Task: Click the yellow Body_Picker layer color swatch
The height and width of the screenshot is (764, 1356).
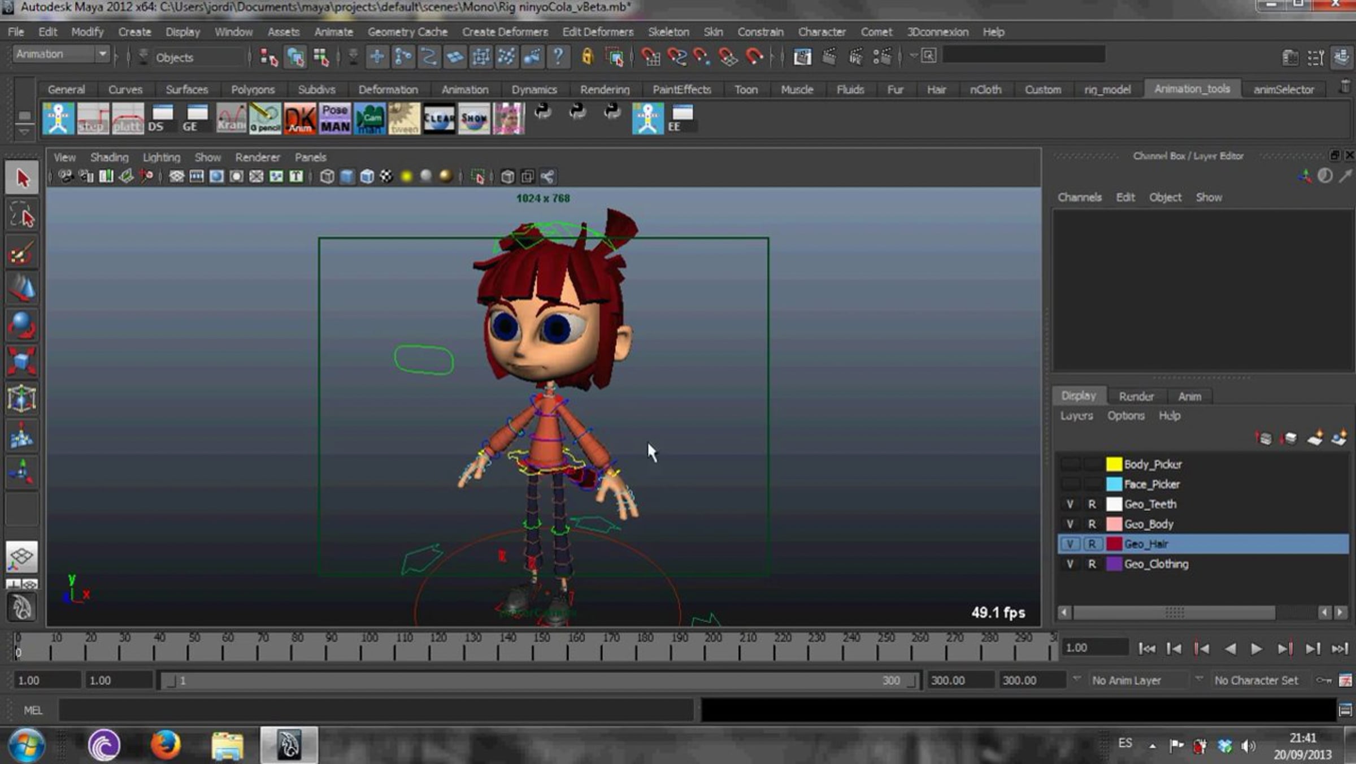Action: (x=1114, y=465)
